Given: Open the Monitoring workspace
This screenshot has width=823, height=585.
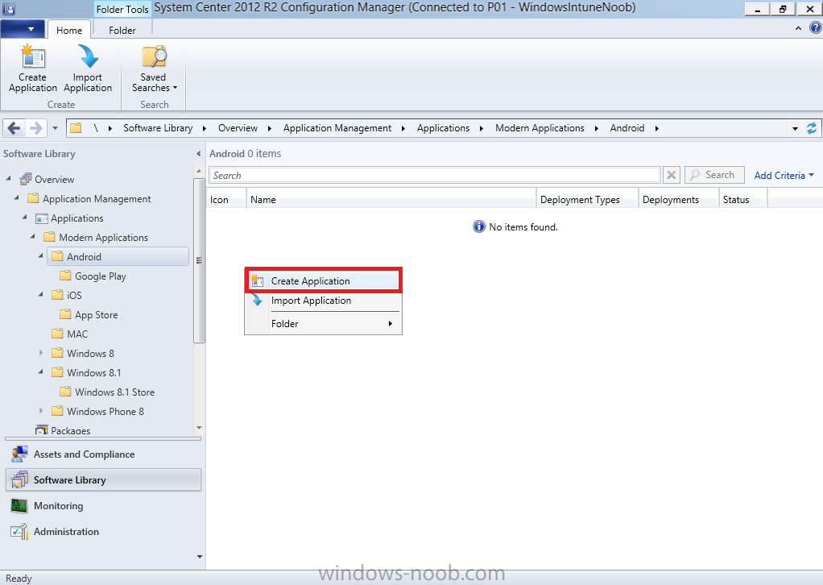Looking at the screenshot, I should (x=103, y=506).
